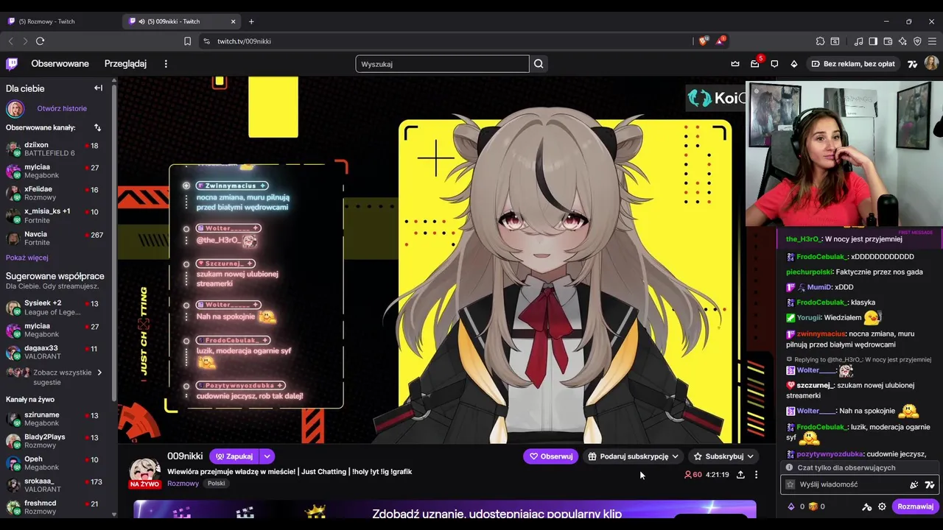Open xFelidae channel in sidebar
Image resolution: width=943 pixels, height=530 pixels.
56,193
